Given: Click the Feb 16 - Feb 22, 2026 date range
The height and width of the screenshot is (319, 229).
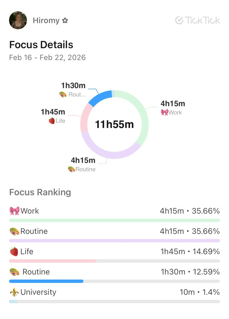Looking at the screenshot, I should [47, 58].
